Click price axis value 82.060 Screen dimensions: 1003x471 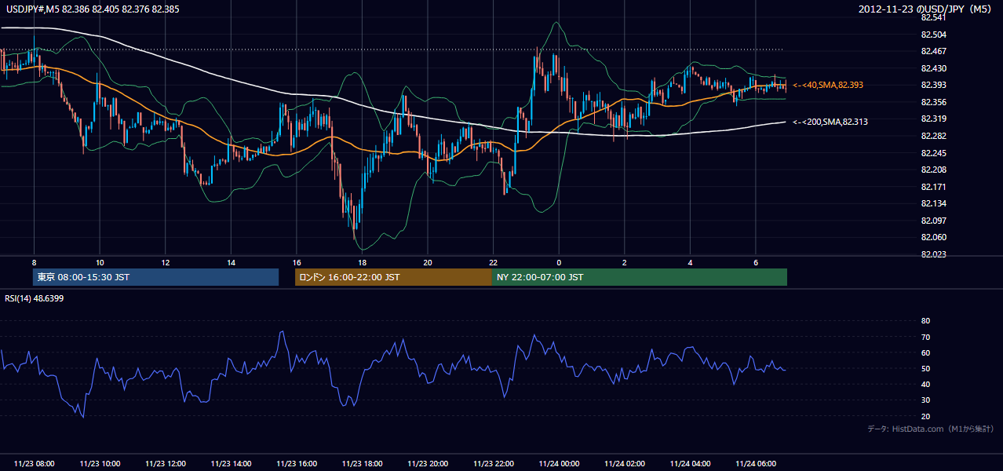932,237
